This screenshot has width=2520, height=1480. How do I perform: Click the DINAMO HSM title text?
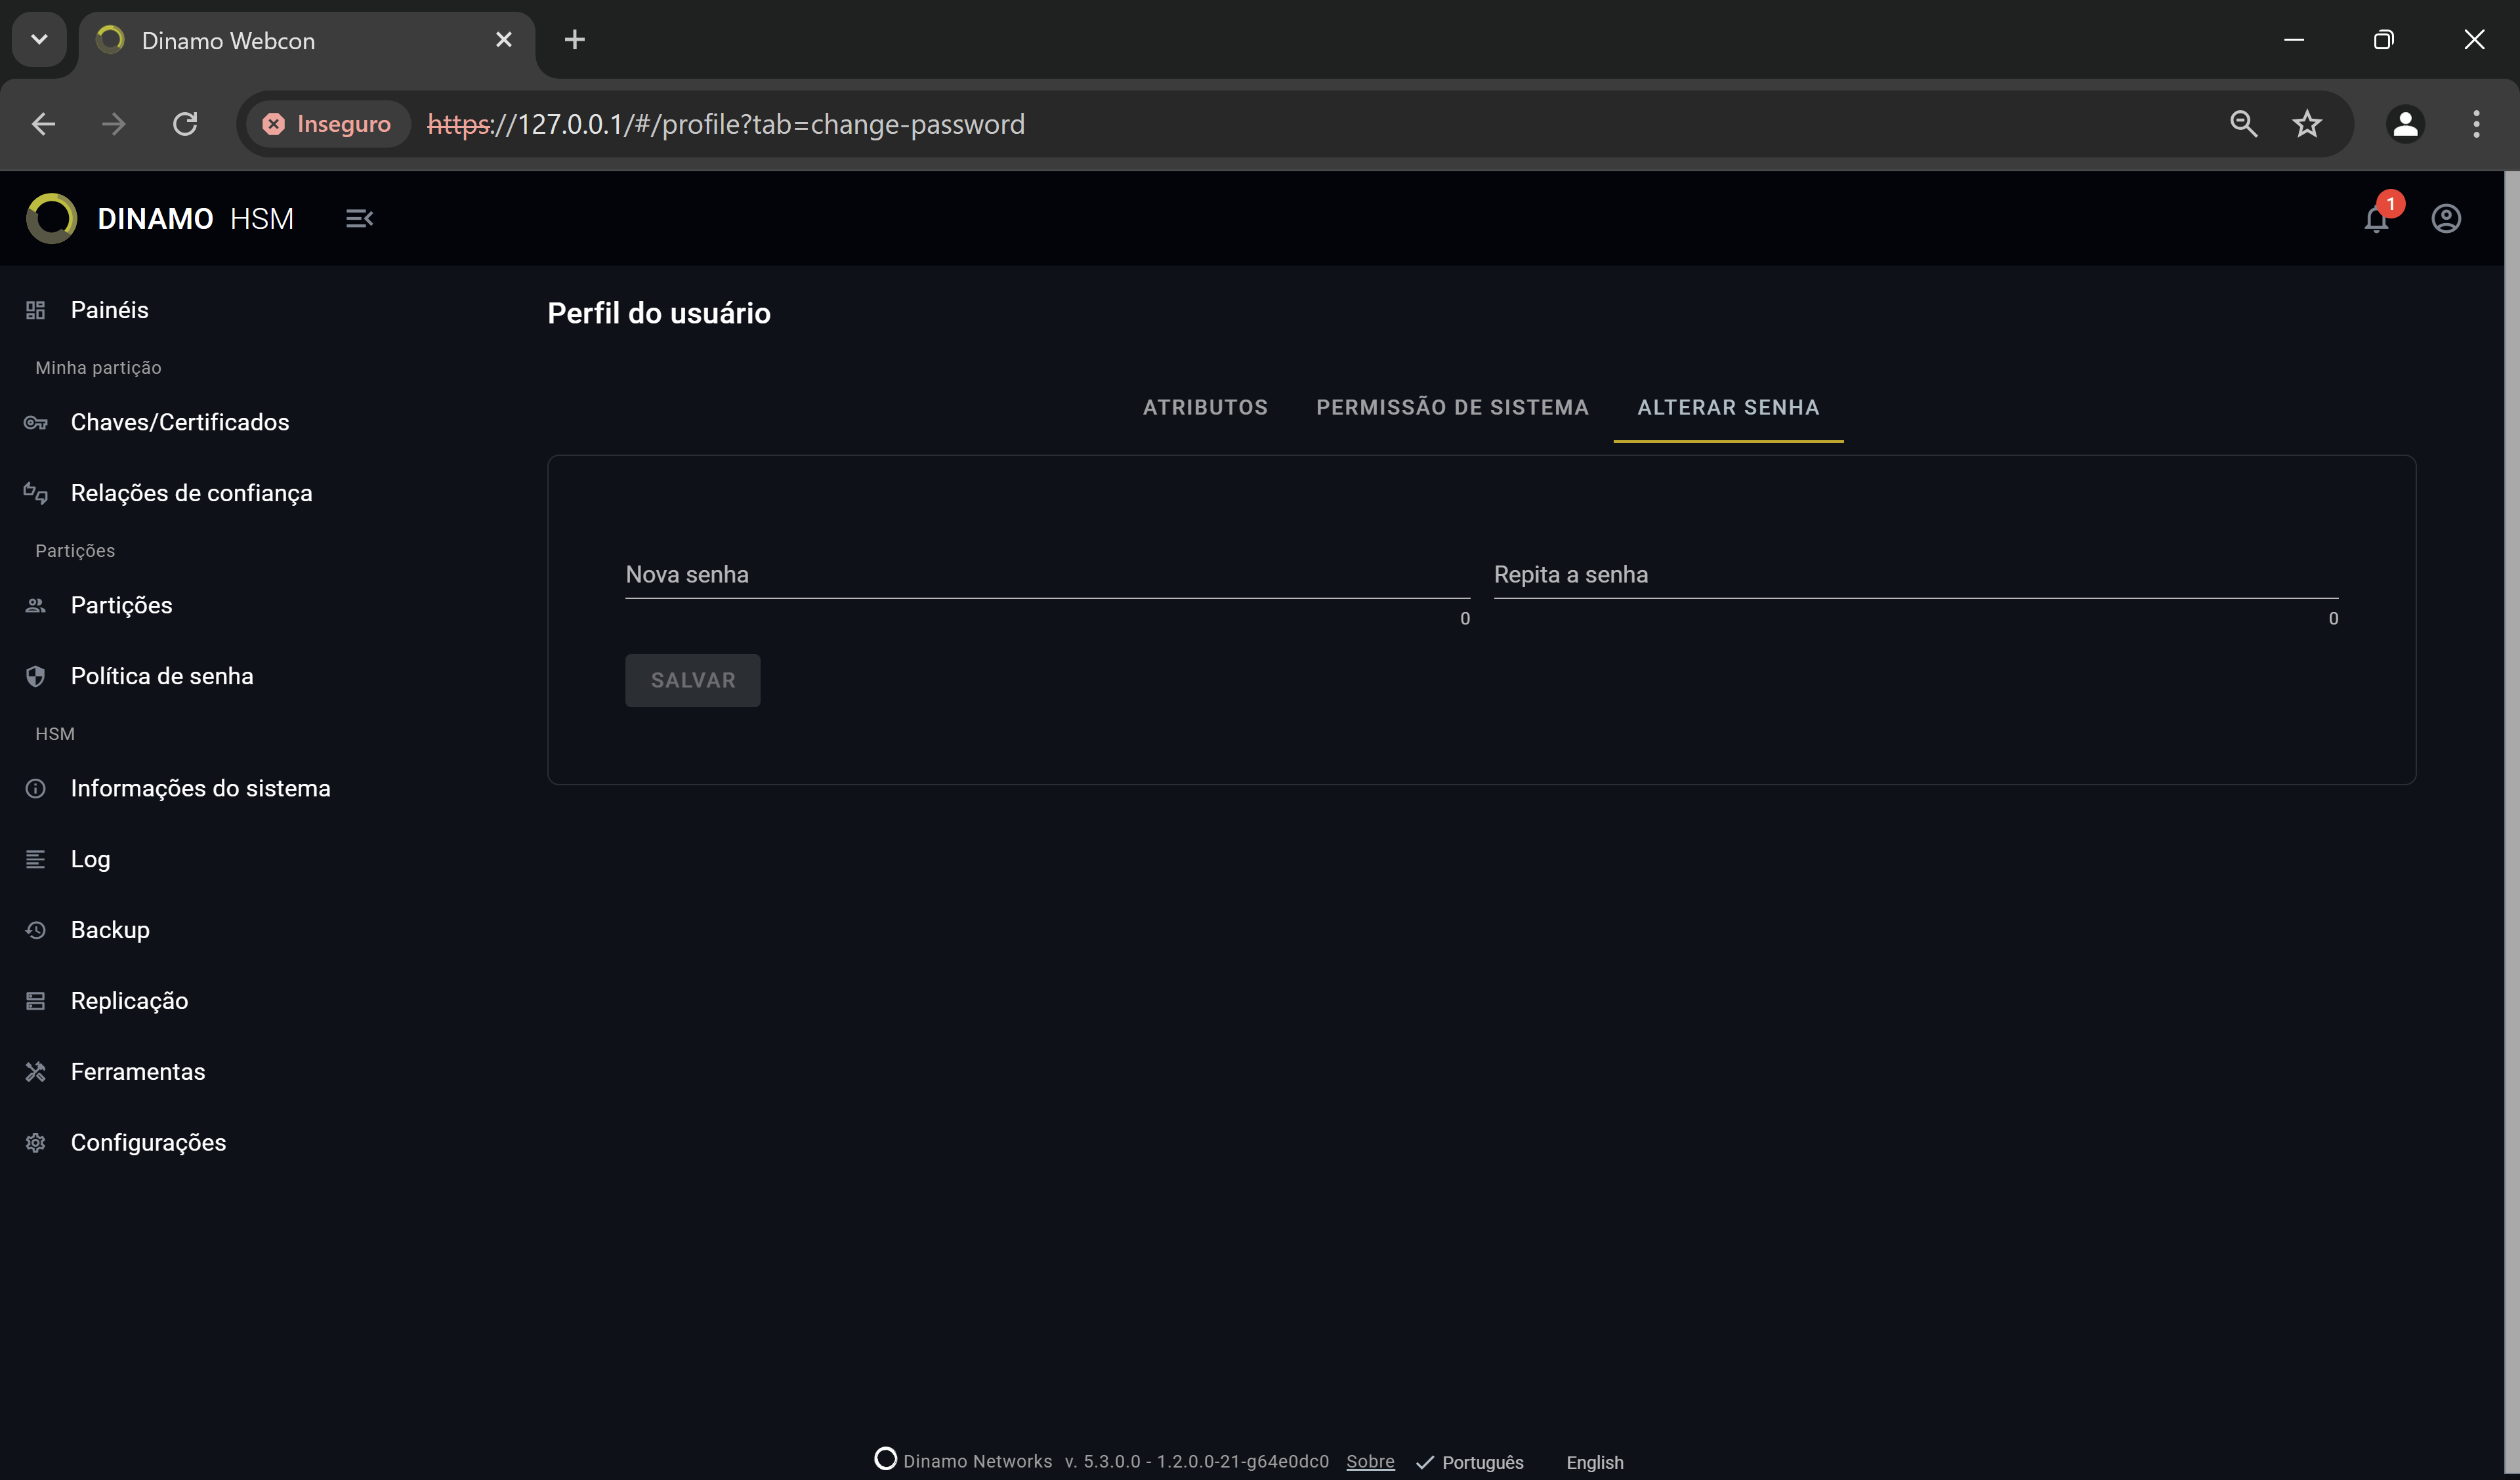[196, 219]
